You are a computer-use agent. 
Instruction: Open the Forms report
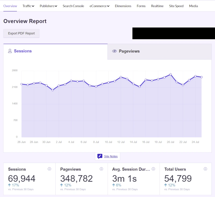141,6
